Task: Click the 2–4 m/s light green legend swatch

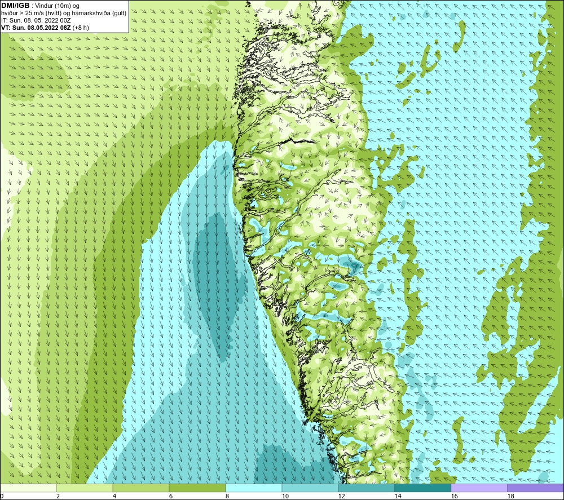Action: tap(85, 488)
